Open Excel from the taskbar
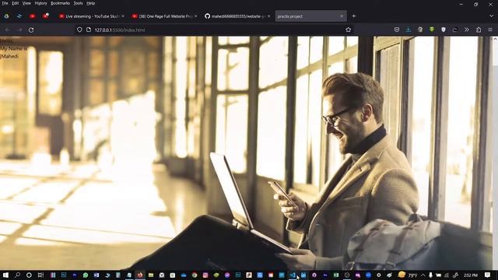The width and height of the screenshot is (498, 280). [336, 275]
